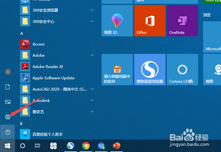The height and width of the screenshot is (152, 221).
Task: Expand AutoCAD 2020 folder chevron
Action: point(92,89)
